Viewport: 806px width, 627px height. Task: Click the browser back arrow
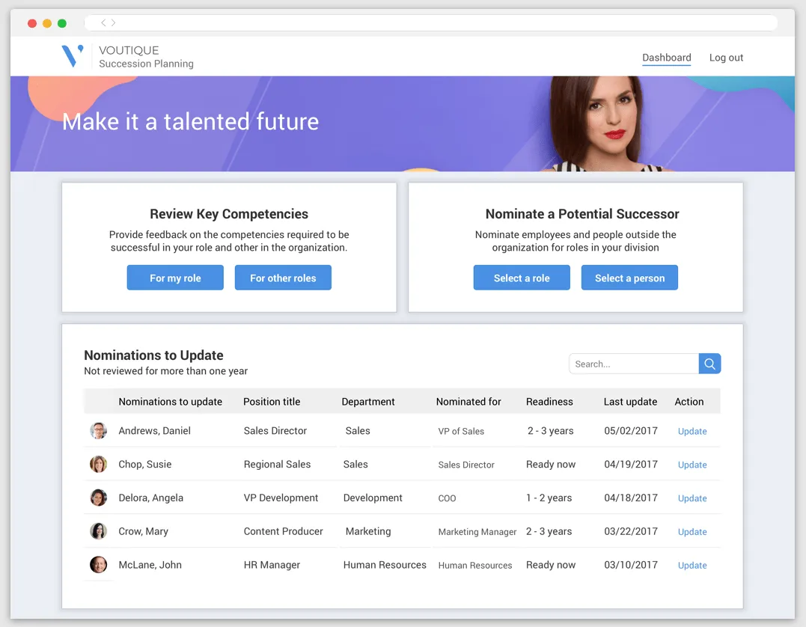click(103, 22)
